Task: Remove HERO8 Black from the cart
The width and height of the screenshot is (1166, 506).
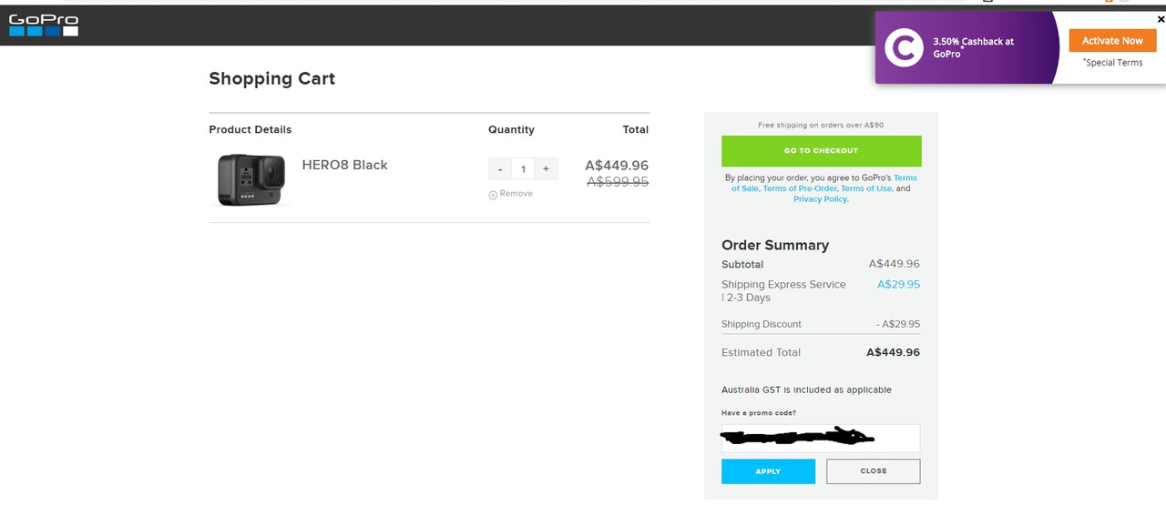Action: point(511,194)
